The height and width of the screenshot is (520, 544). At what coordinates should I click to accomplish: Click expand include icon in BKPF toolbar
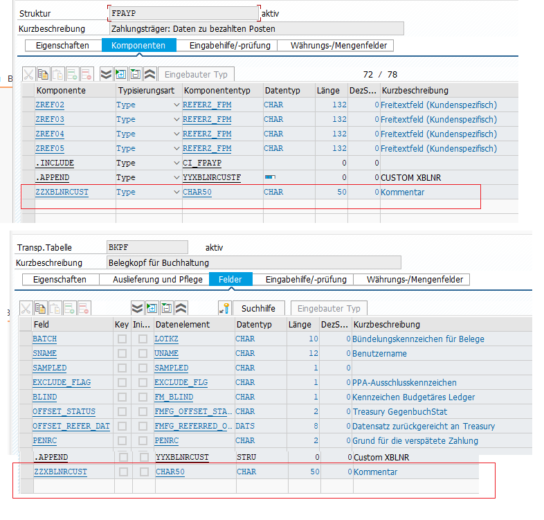coord(151,308)
